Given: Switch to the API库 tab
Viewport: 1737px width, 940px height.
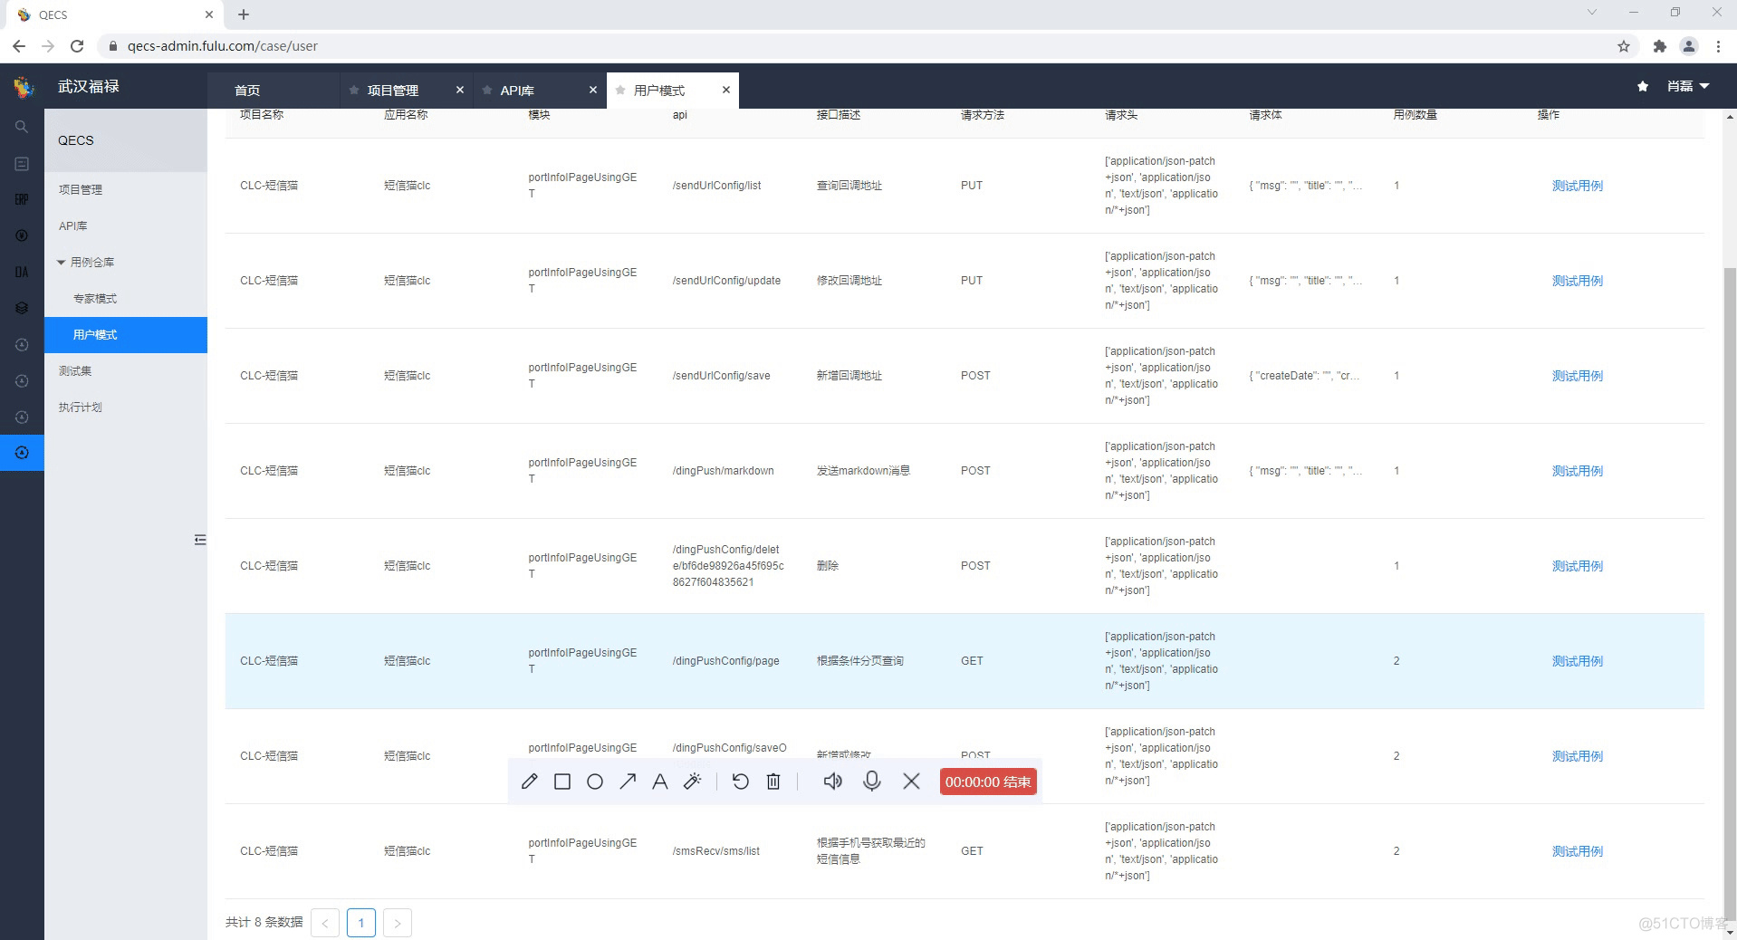Looking at the screenshot, I should click(517, 91).
